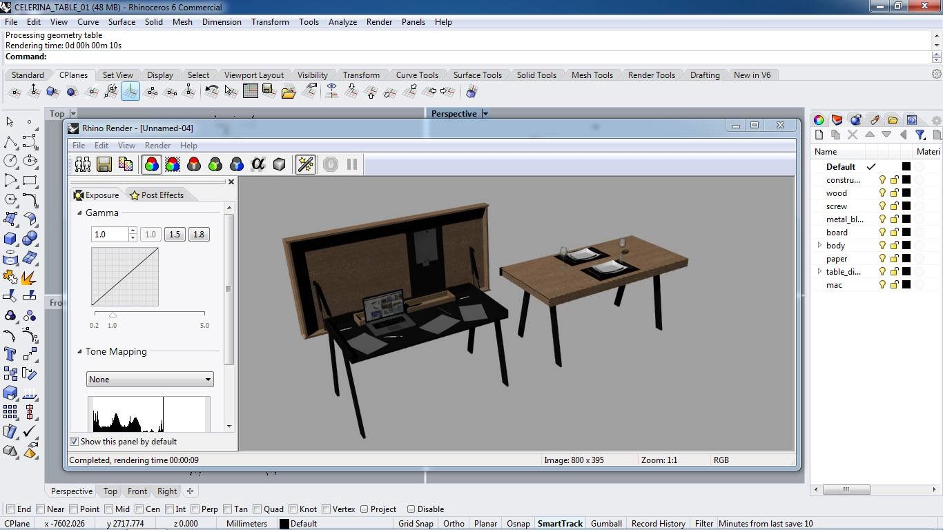Toggle Record History in status bar
The image size is (943, 530).
[x=658, y=524]
